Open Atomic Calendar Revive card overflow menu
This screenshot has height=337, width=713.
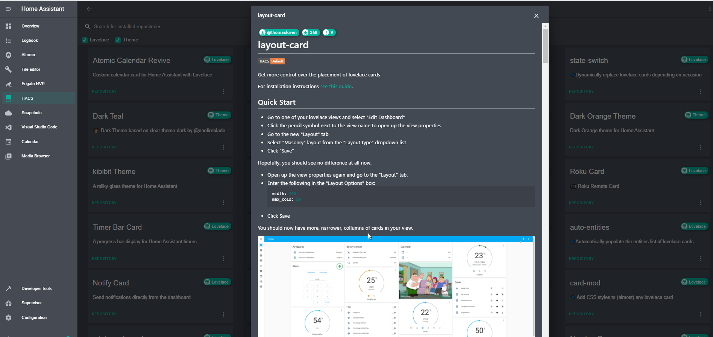click(x=223, y=91)
